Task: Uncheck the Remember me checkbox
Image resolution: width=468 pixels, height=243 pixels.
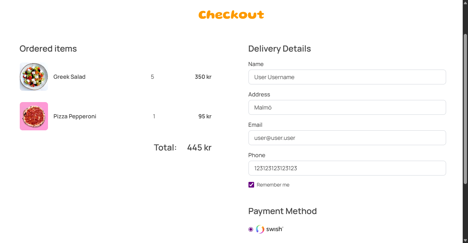Action: 251,185
